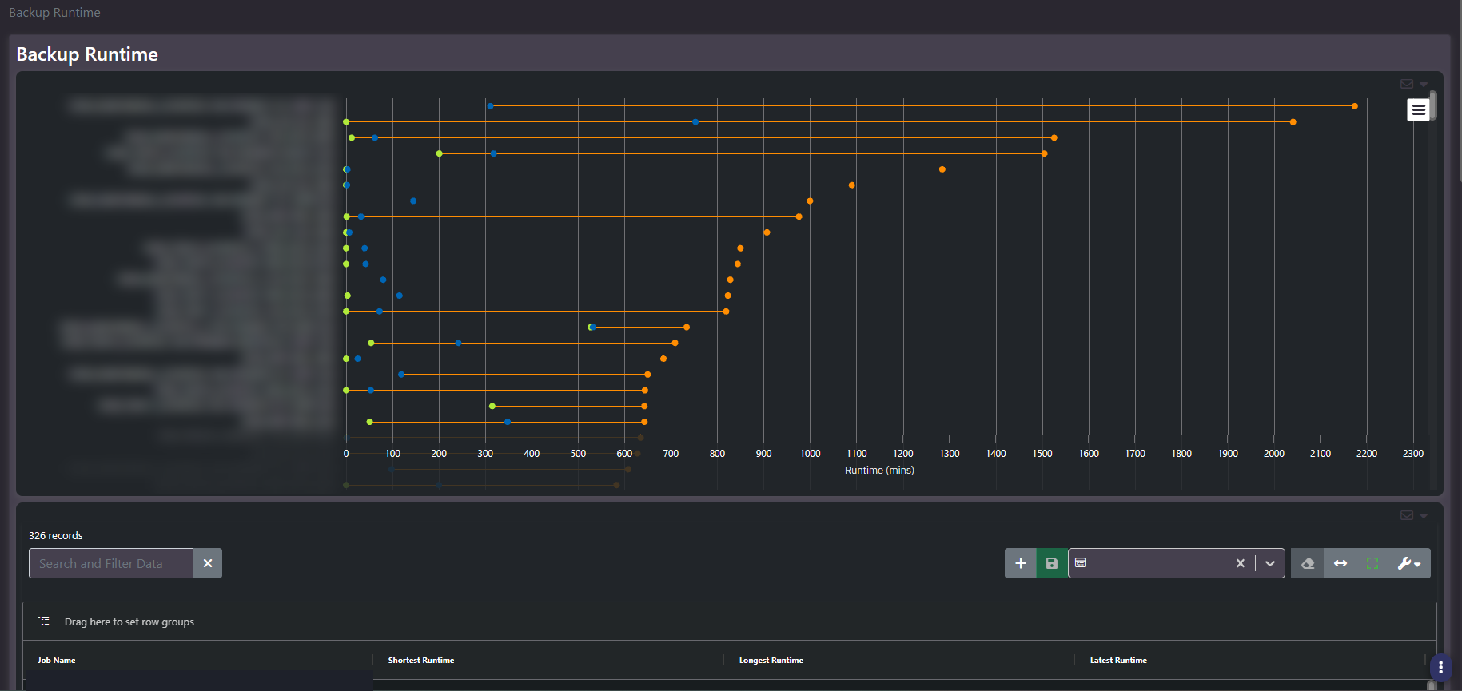
Task: Toggle the green fullscreen grid icon
Action: point(1372,563)
